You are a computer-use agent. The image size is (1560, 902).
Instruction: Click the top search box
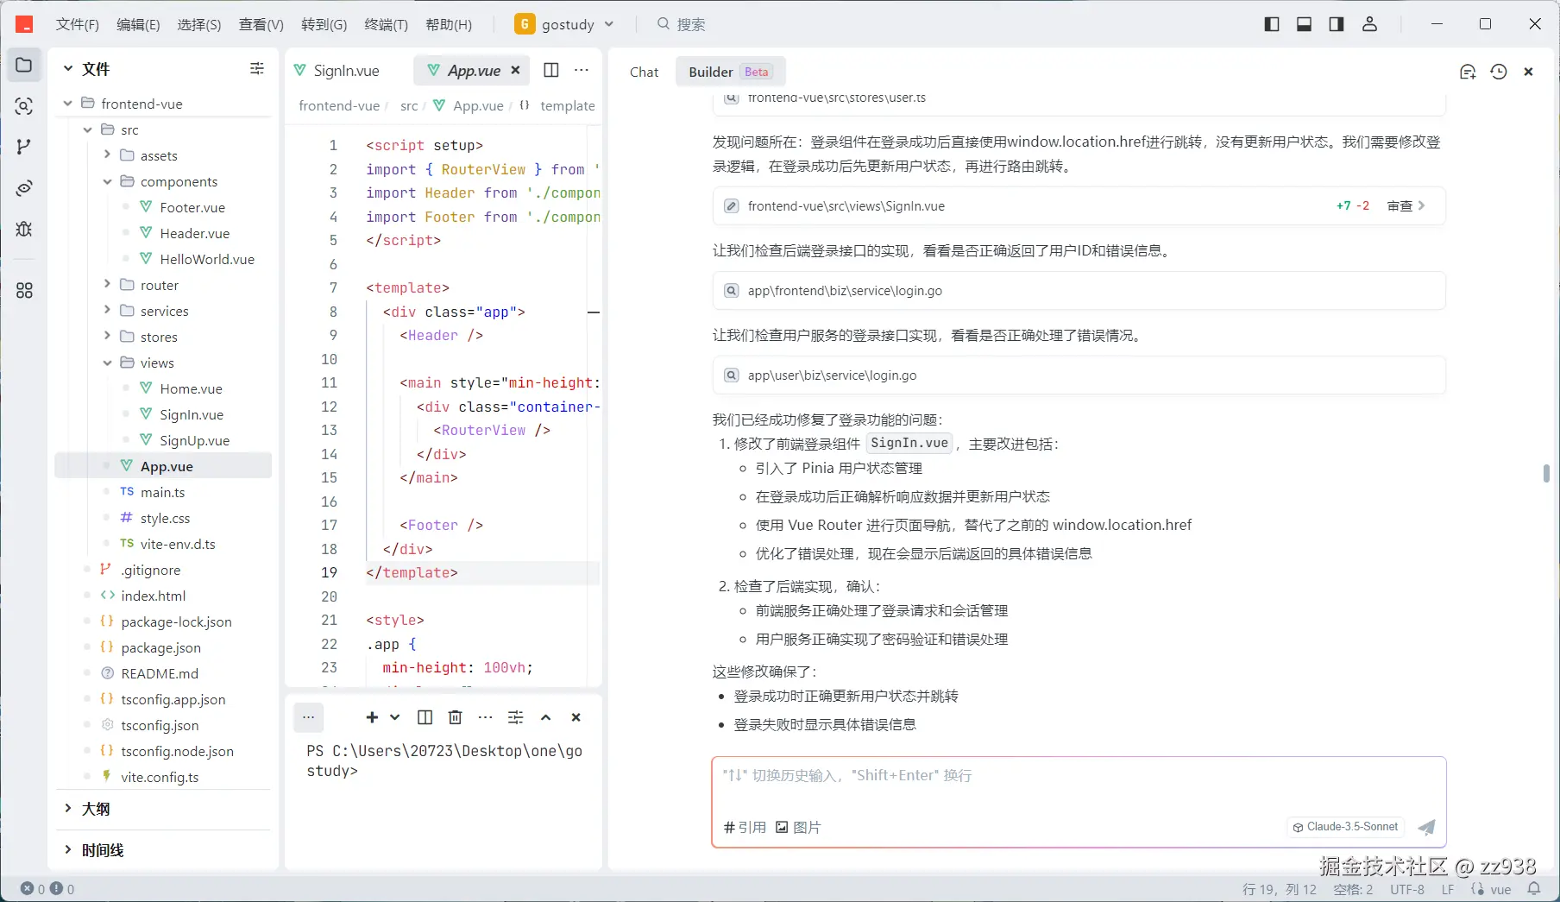tap(682, 24)
